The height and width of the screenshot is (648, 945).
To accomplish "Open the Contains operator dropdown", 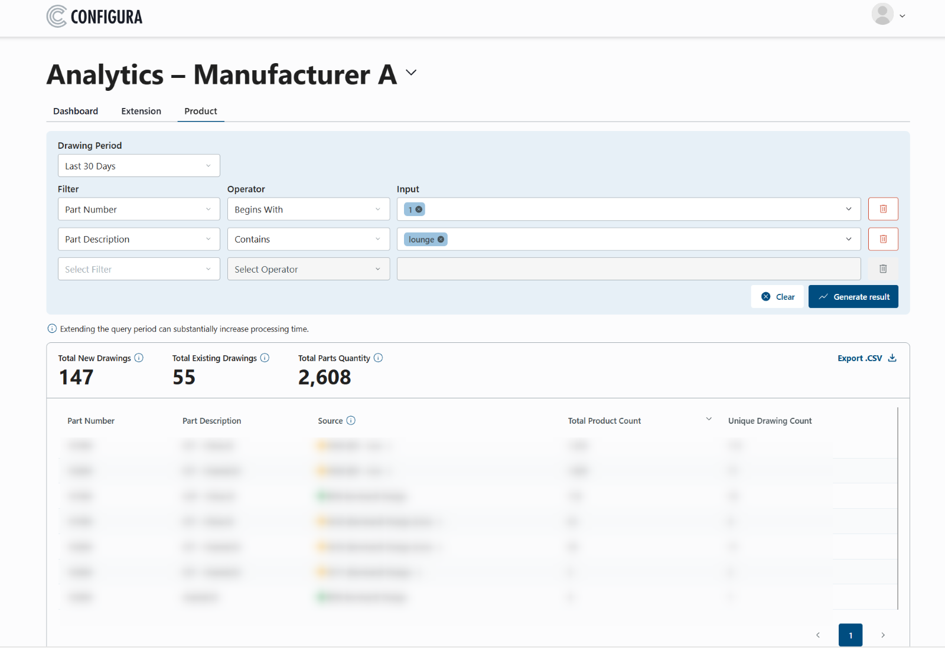I will pyautogui.click(x=308, y=239).
